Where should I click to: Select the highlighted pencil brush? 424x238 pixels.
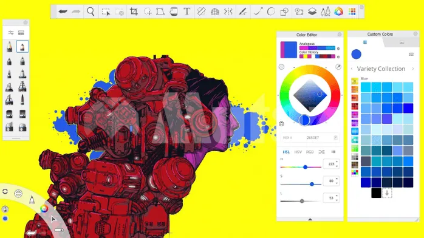[22, 47]
